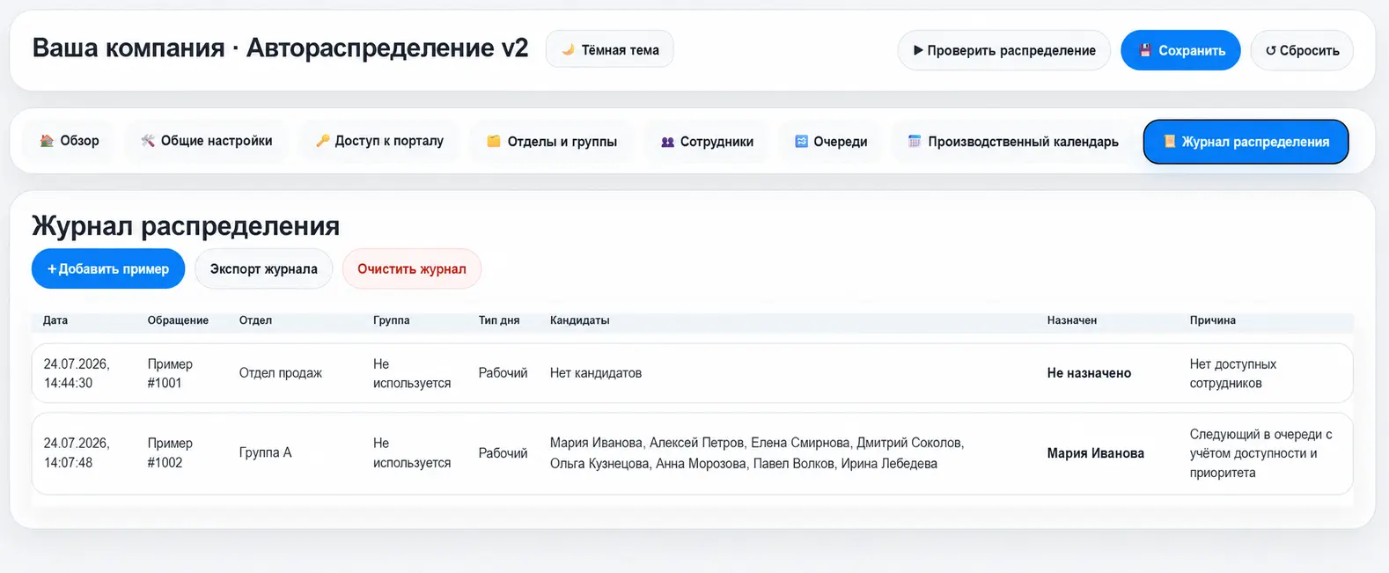Click the Кандидаты column header

(579, 320)
